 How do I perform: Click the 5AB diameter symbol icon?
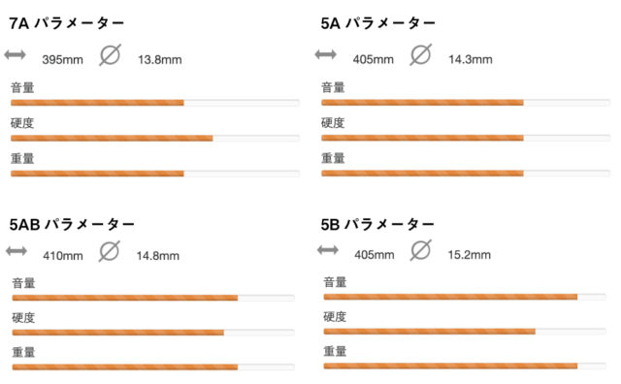[110, 251]
